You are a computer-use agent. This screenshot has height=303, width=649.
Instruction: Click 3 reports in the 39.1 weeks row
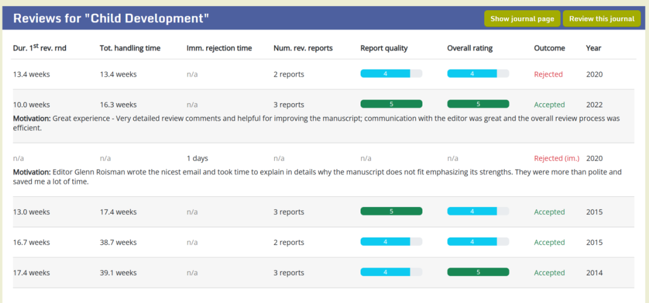[x=289, y=273]
